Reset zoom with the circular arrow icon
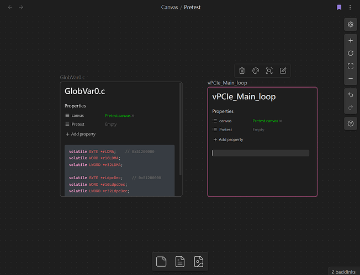Viewport: 360px width, 275px height. (x=351, y=53)
